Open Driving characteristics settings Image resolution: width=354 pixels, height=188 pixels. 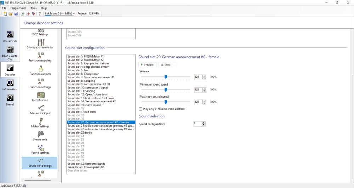(40, 43)
